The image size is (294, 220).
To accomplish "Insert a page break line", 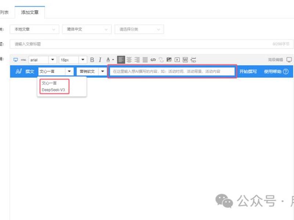I will point(193,60).
